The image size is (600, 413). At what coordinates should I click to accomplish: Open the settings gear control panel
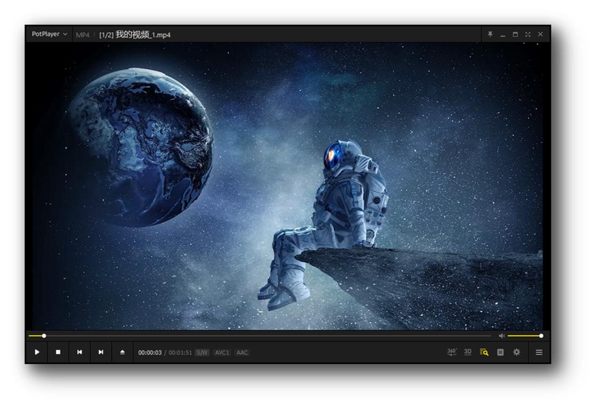tap(516, 352)
